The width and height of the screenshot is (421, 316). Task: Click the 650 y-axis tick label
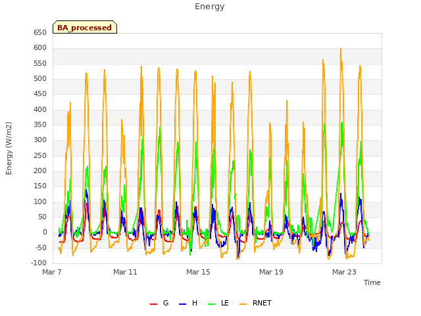click(40, 33)
